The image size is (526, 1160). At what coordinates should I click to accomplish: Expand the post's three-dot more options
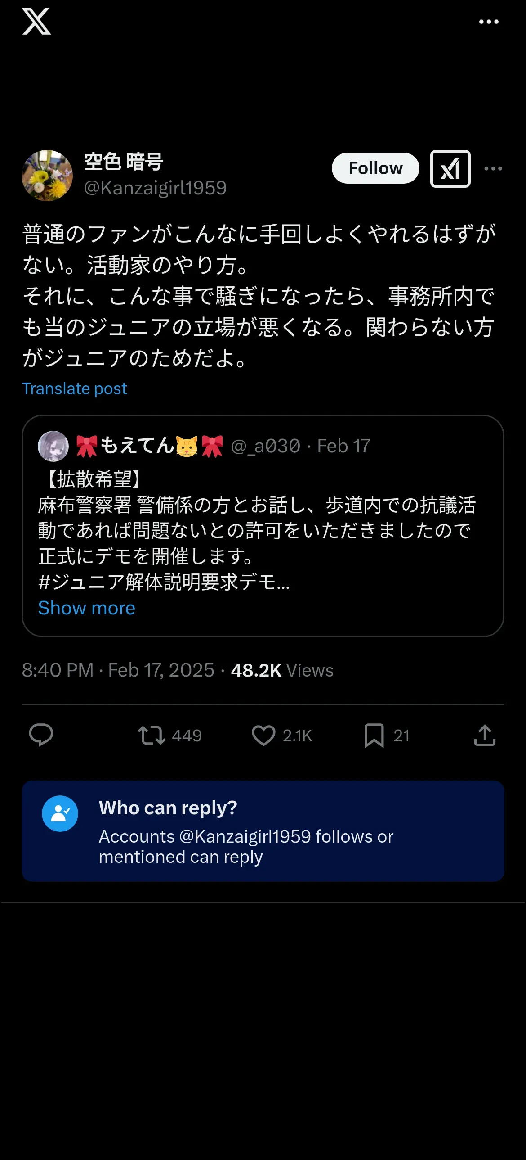(493, 168)
